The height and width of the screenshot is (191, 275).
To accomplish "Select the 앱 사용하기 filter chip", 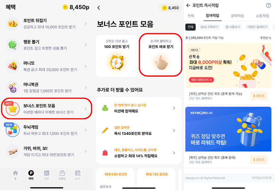I will pyautogui.click(x=232, y=27).
